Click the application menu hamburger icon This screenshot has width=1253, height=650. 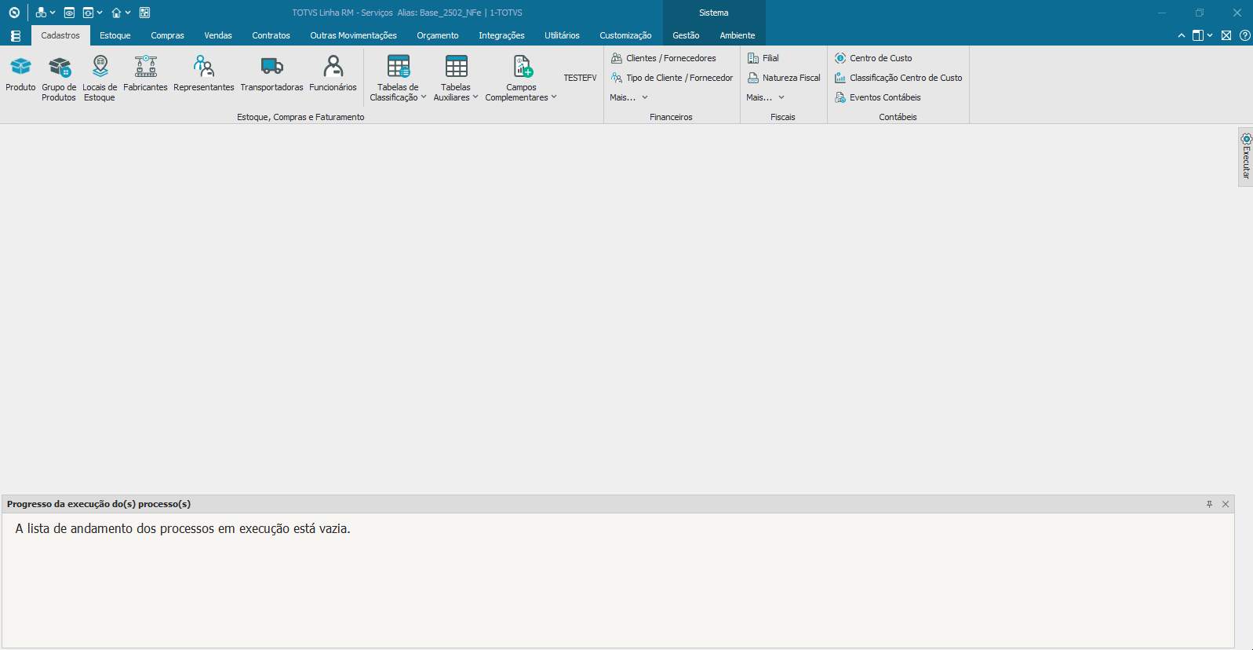coord(16,35)
